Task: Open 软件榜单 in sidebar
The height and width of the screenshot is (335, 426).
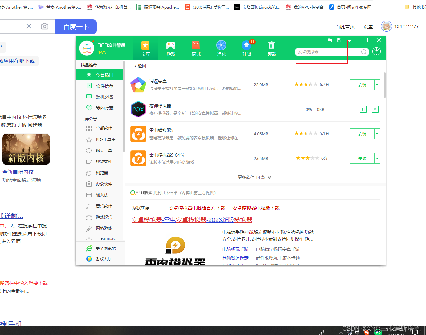Action: point(100,86)
